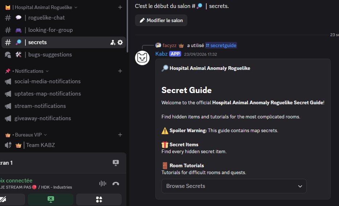Viewport: 339px width, 206px height.
Task: Click the secretguide command link
Action: click(221, 45)
